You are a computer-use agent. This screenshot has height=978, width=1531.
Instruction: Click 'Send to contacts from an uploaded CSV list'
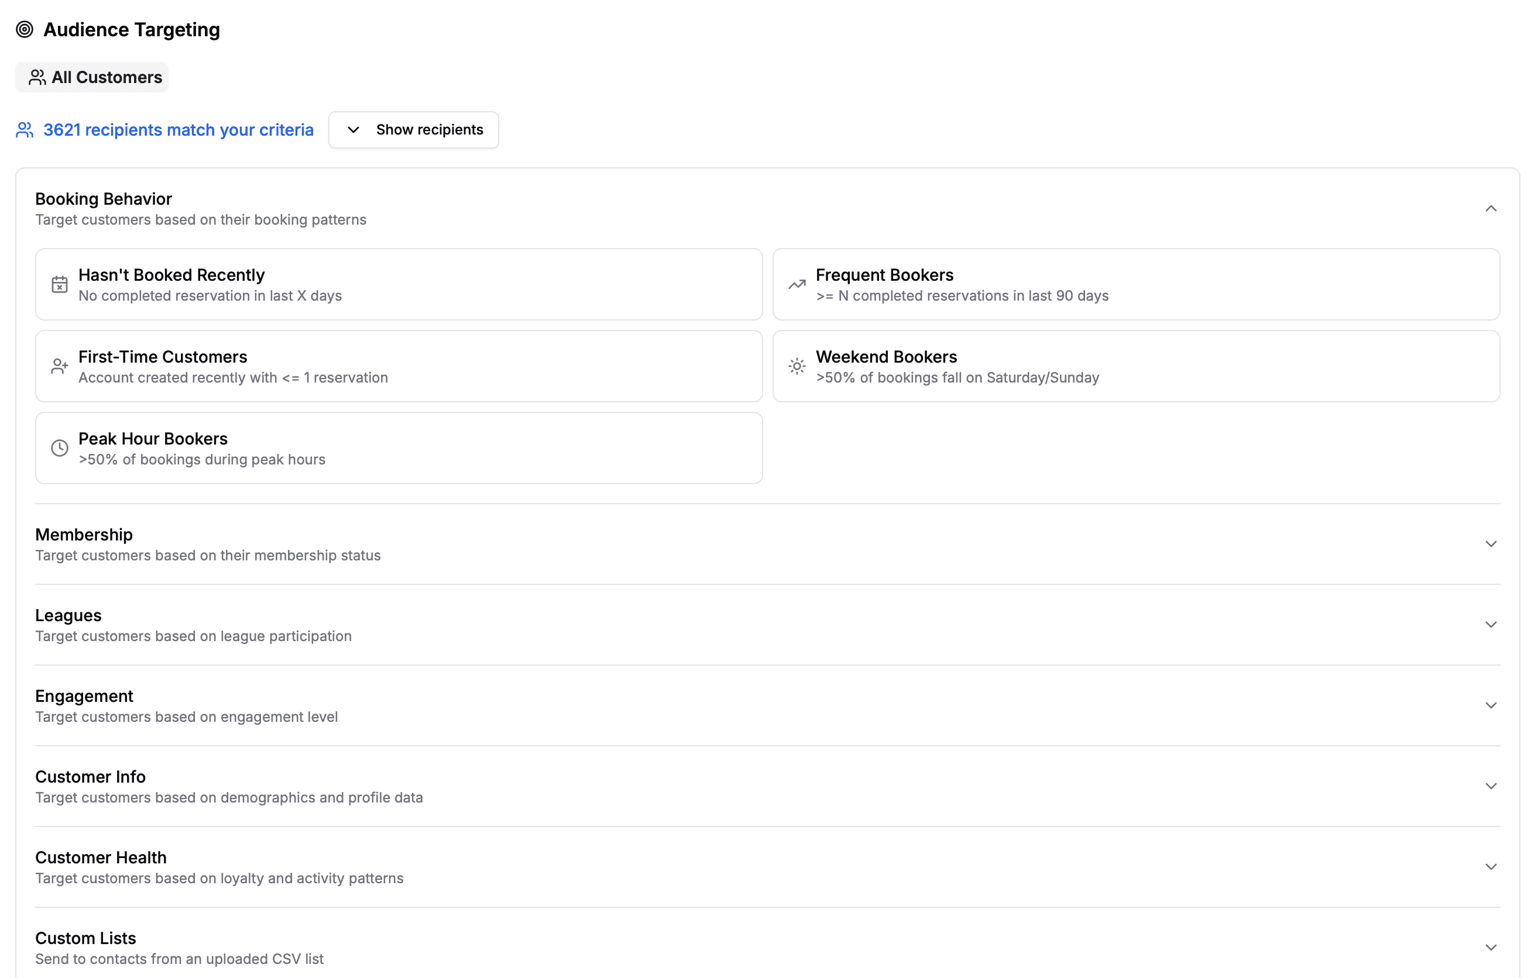(179, 959)
